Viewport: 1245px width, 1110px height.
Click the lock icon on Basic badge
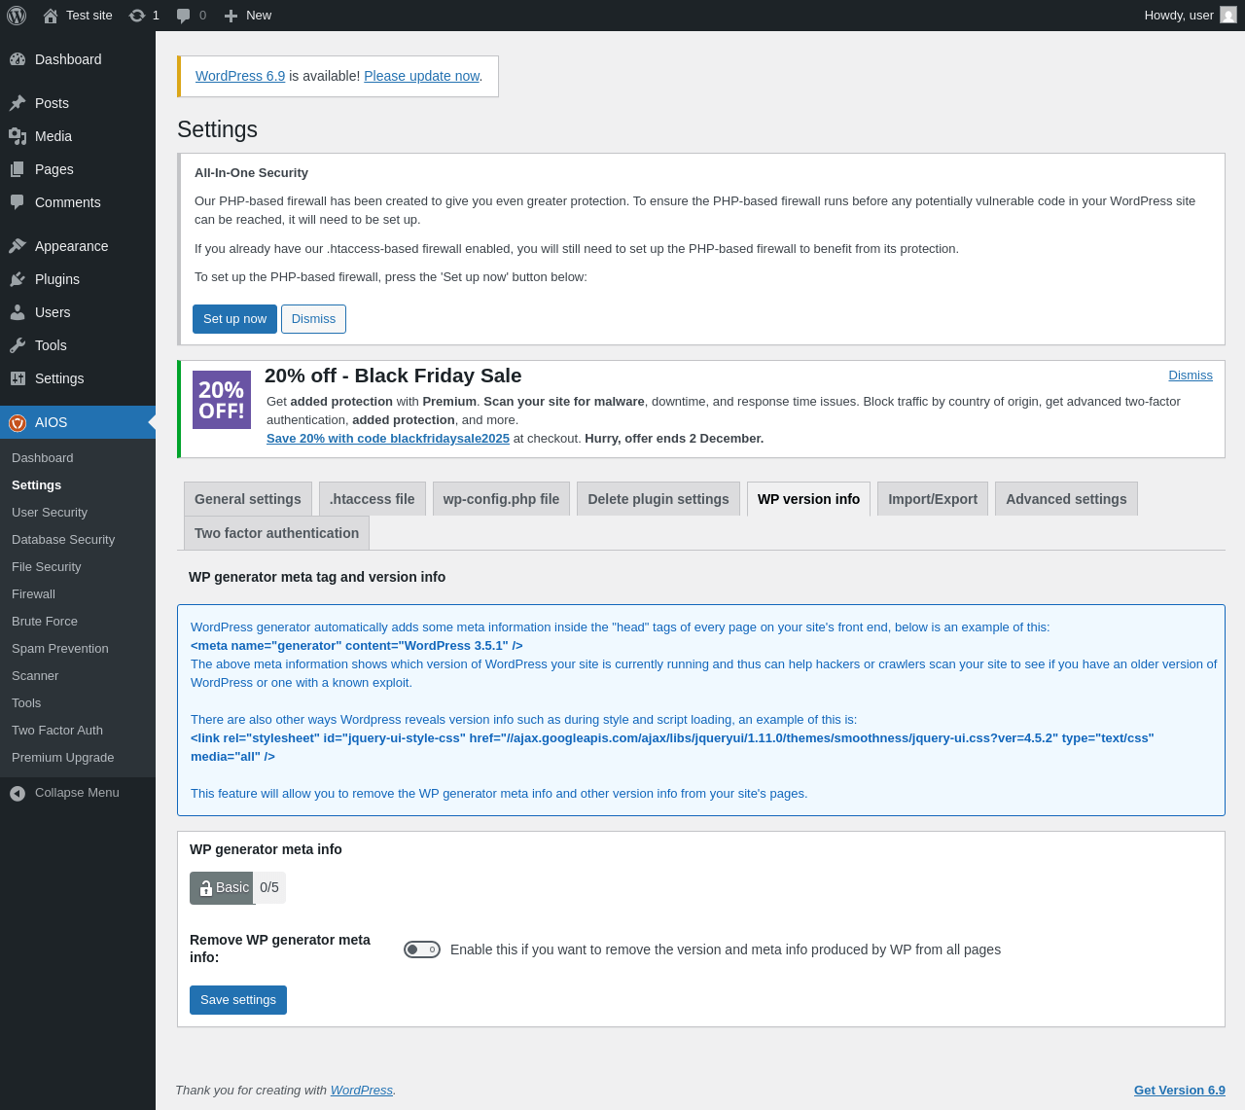point(205,888)
